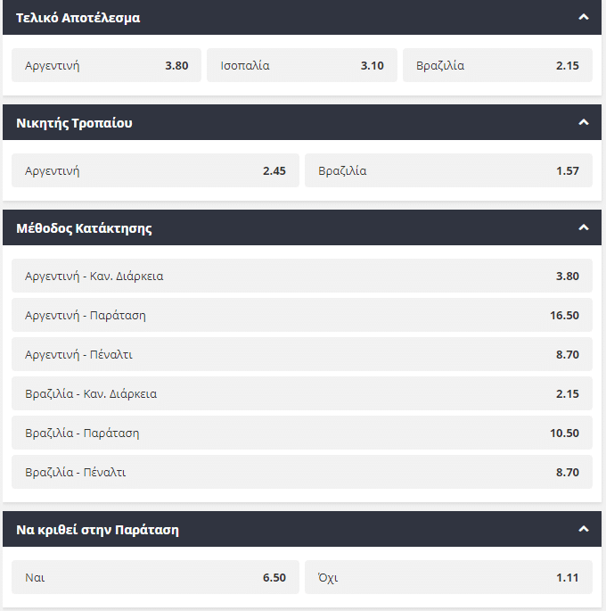Screen dimensions: 606x611
Task: Click the Τελικό Αποτέλεσμα header title
Action: tap(78, 17)
